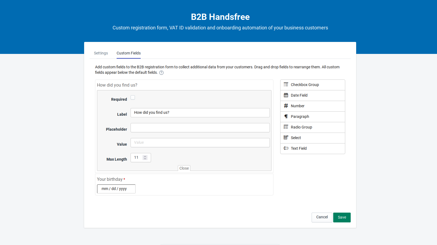
Task: Toggle the Required checkbox
Action: [x=133, y=97]
